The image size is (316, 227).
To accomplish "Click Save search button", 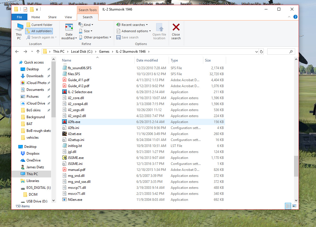I will click(x=127, y=37).
